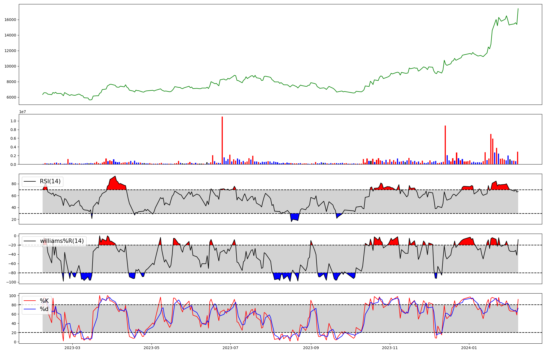Click the 0.2 volume axis tick
Screen dimensions: 546x354
tap(13, 156)
